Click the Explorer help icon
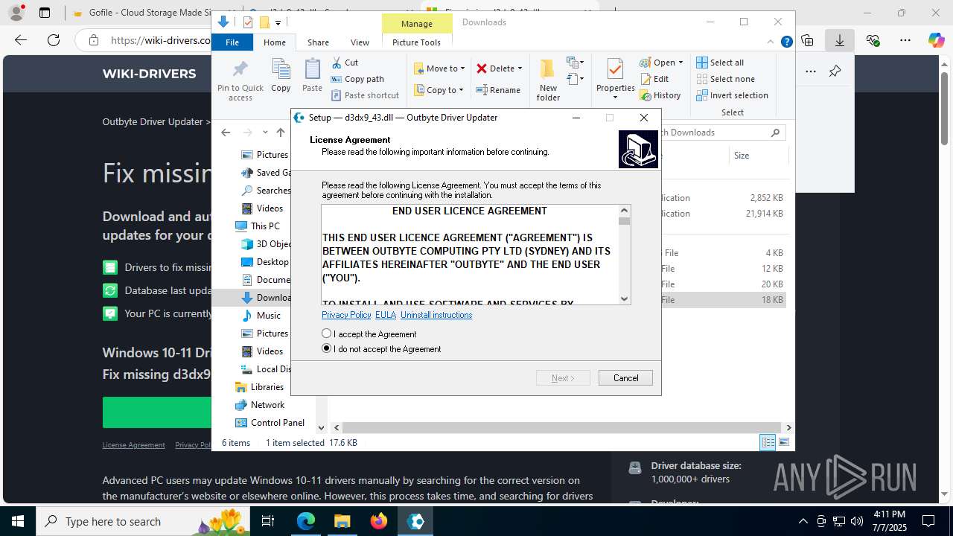Image resolution: width=953 pixels, height=536 pixels. [786, 42]
